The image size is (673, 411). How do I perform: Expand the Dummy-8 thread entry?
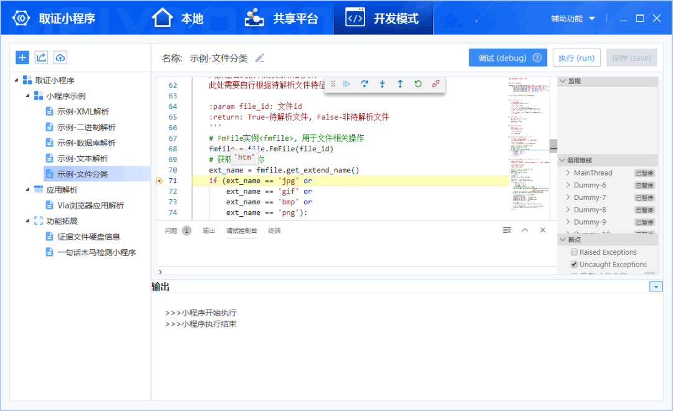[568, 210]
